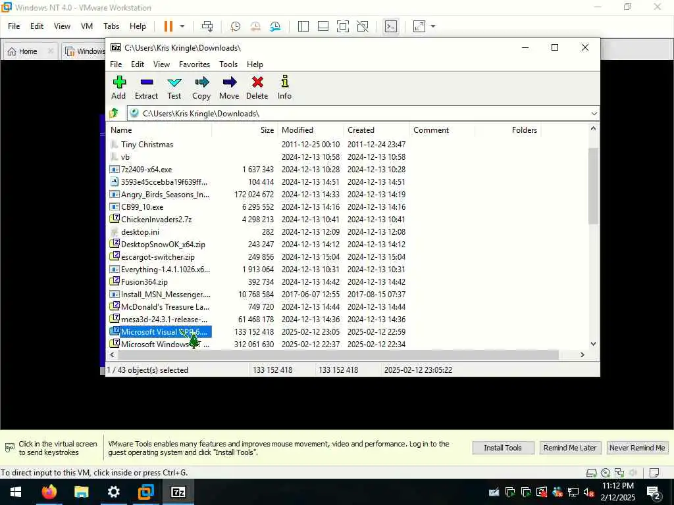The width and height of the screenshot is (674, 505).
Task: Select the CB99_10.exe file
Action: coord(142,207)
